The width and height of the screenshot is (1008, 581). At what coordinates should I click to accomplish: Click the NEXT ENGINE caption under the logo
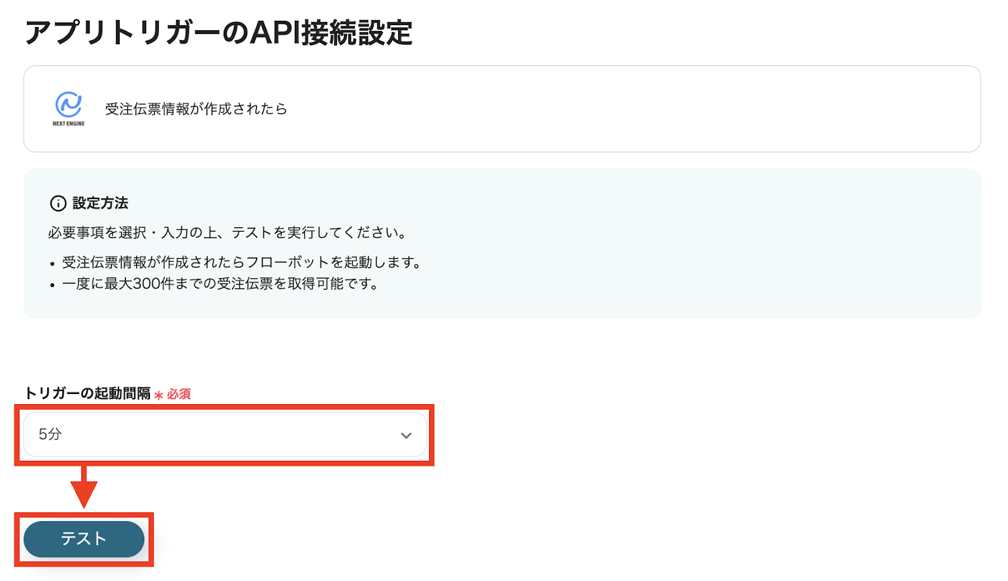point(68,123)
